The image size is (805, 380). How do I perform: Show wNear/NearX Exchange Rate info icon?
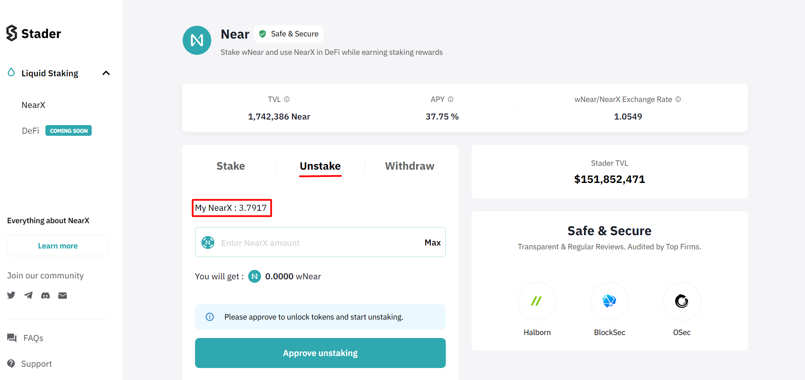678,99
